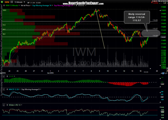Click the white triangle marker on time axis
The width and height of the screenshot is (168, 120).
point(150,68)
